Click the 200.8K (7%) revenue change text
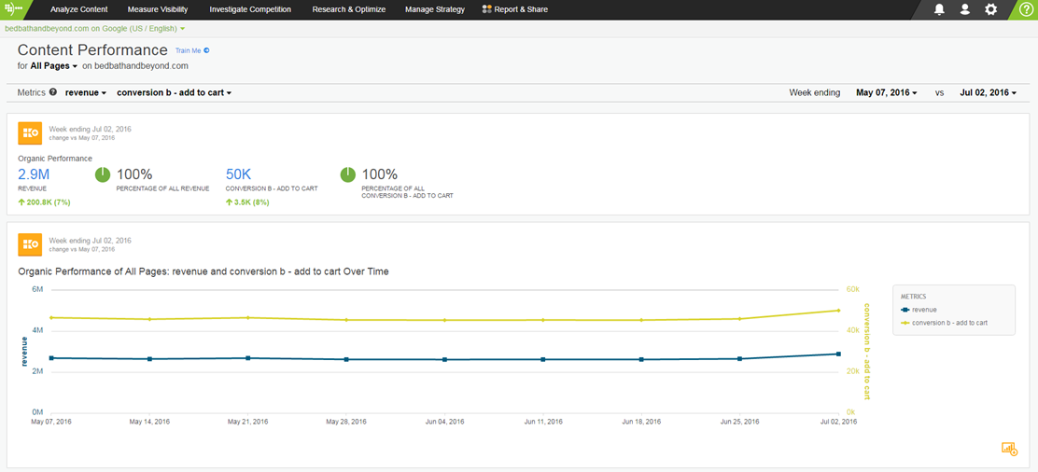1038x472 pixels. click(x=44, y=201)
